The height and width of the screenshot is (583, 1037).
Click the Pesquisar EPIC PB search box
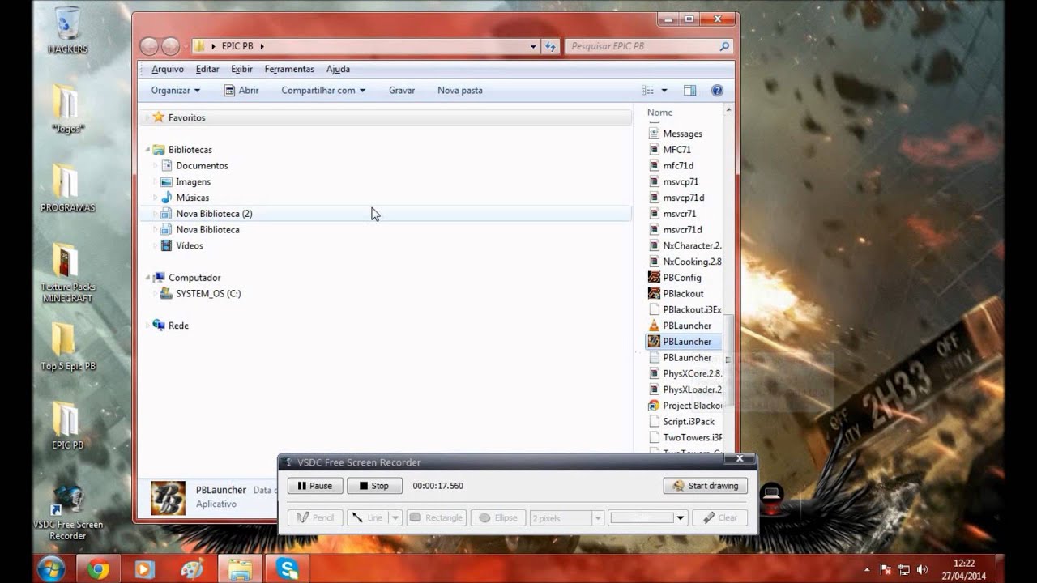click(x=649, y=46)
